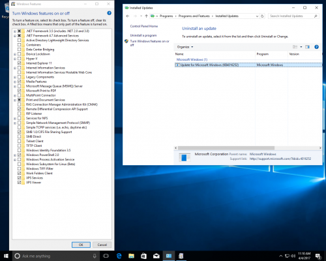This screenshot has width=326, height=261.
Task: Expand the .NET Framework 3.5 node
Action: click(x=15, y=31)
